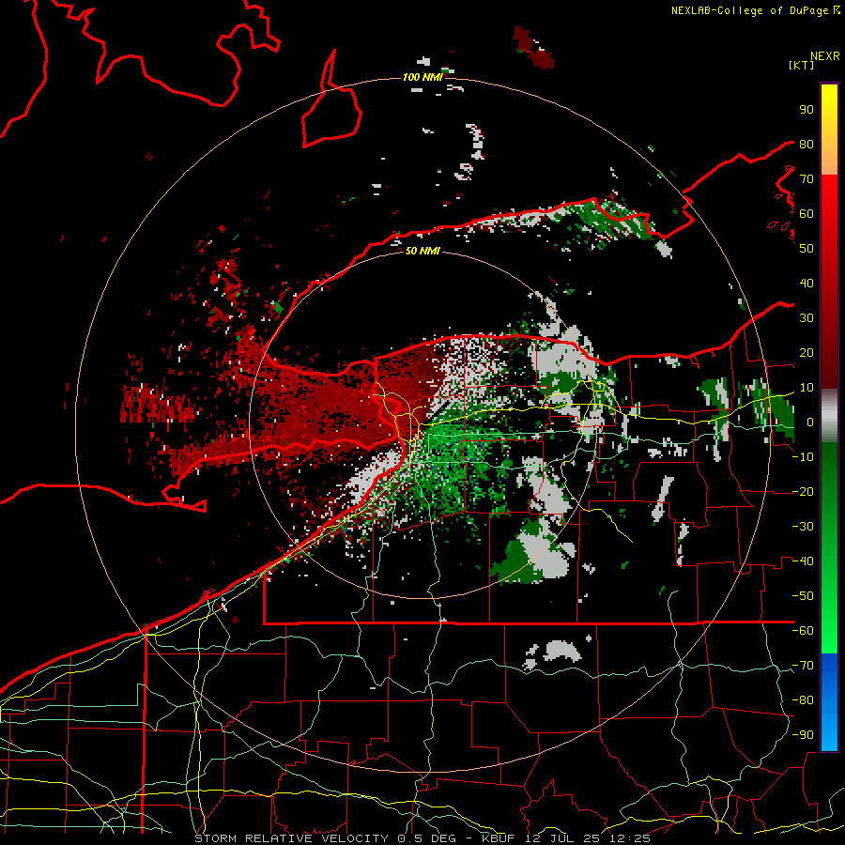Click the 80 value on velocity legend

(x=807, y=144)
